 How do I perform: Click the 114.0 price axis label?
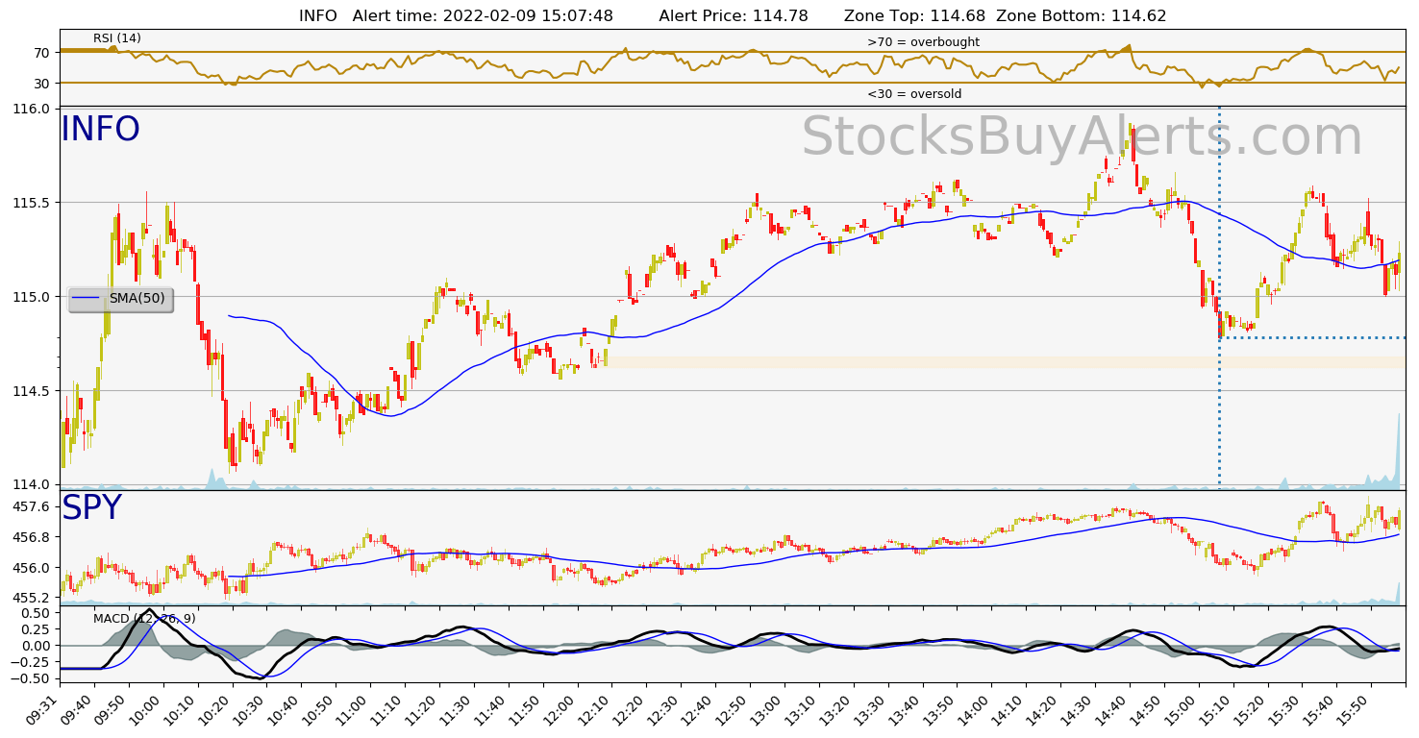[x=33, y=484]
